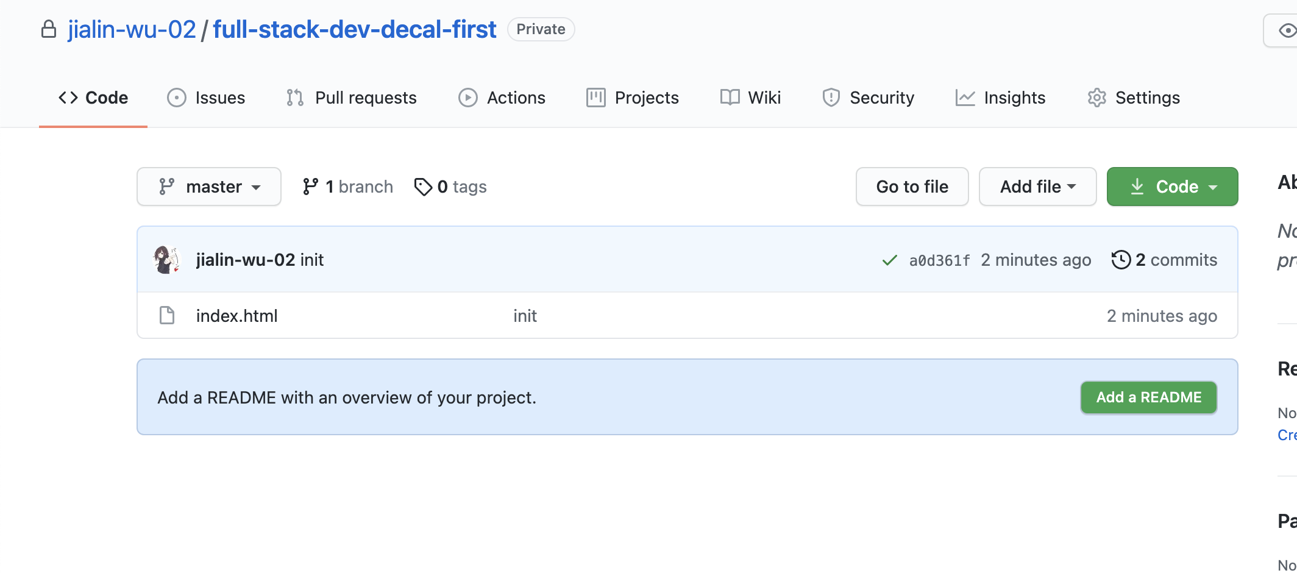Open the Insights tab
Viewport: 1297px width, 573px height.
(x=1000, y=98)
